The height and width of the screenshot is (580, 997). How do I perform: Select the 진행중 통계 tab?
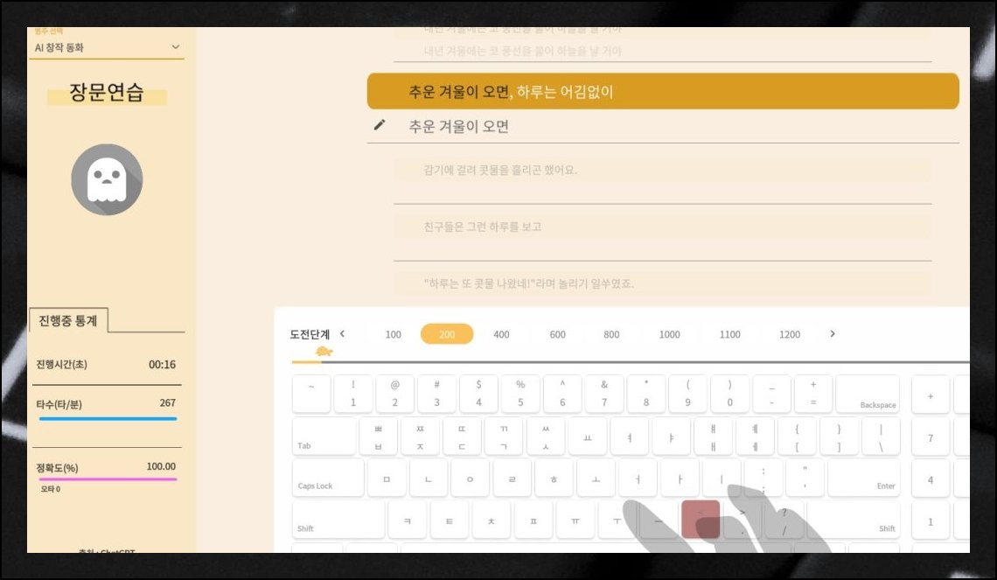pyautogui.click(x=68, y=320)
